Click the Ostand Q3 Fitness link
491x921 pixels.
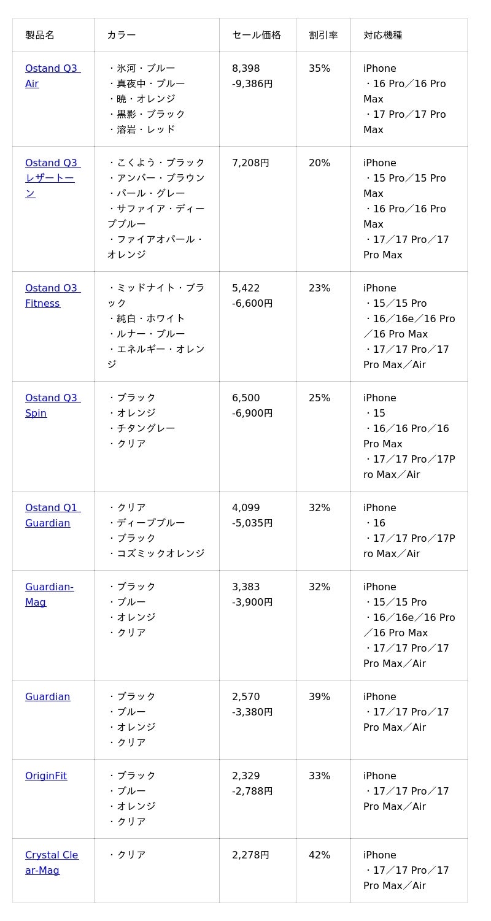[x=52, y=288]
